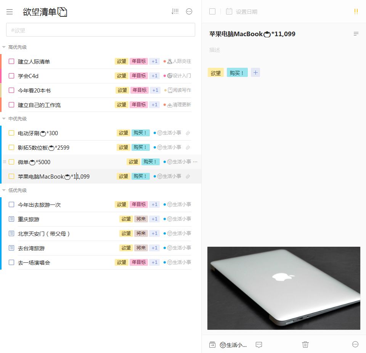Open attachment icon on 电动牙刷 row

[x=188, y=133]
